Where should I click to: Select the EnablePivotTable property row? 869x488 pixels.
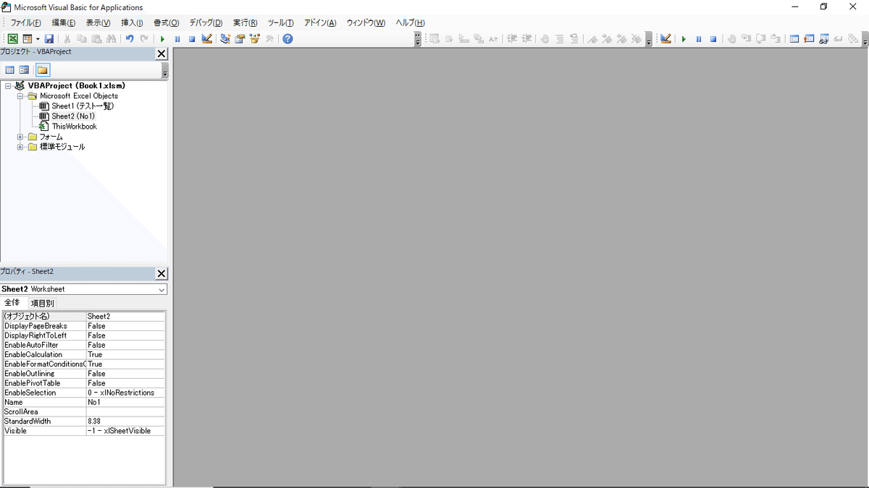[84, 383]
